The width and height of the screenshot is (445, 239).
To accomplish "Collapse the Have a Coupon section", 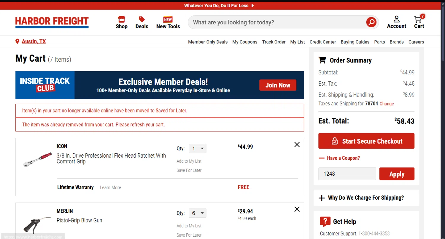I will tap(339, 158).
